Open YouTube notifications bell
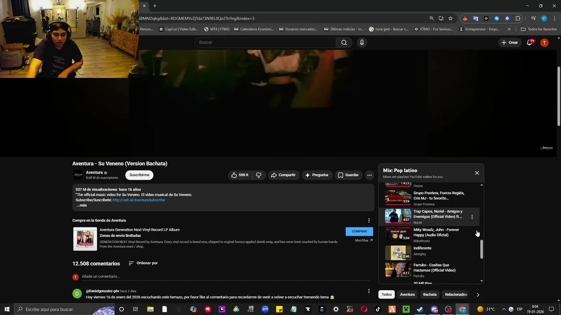This screenshot has width=561, height=315. [529, 42]
